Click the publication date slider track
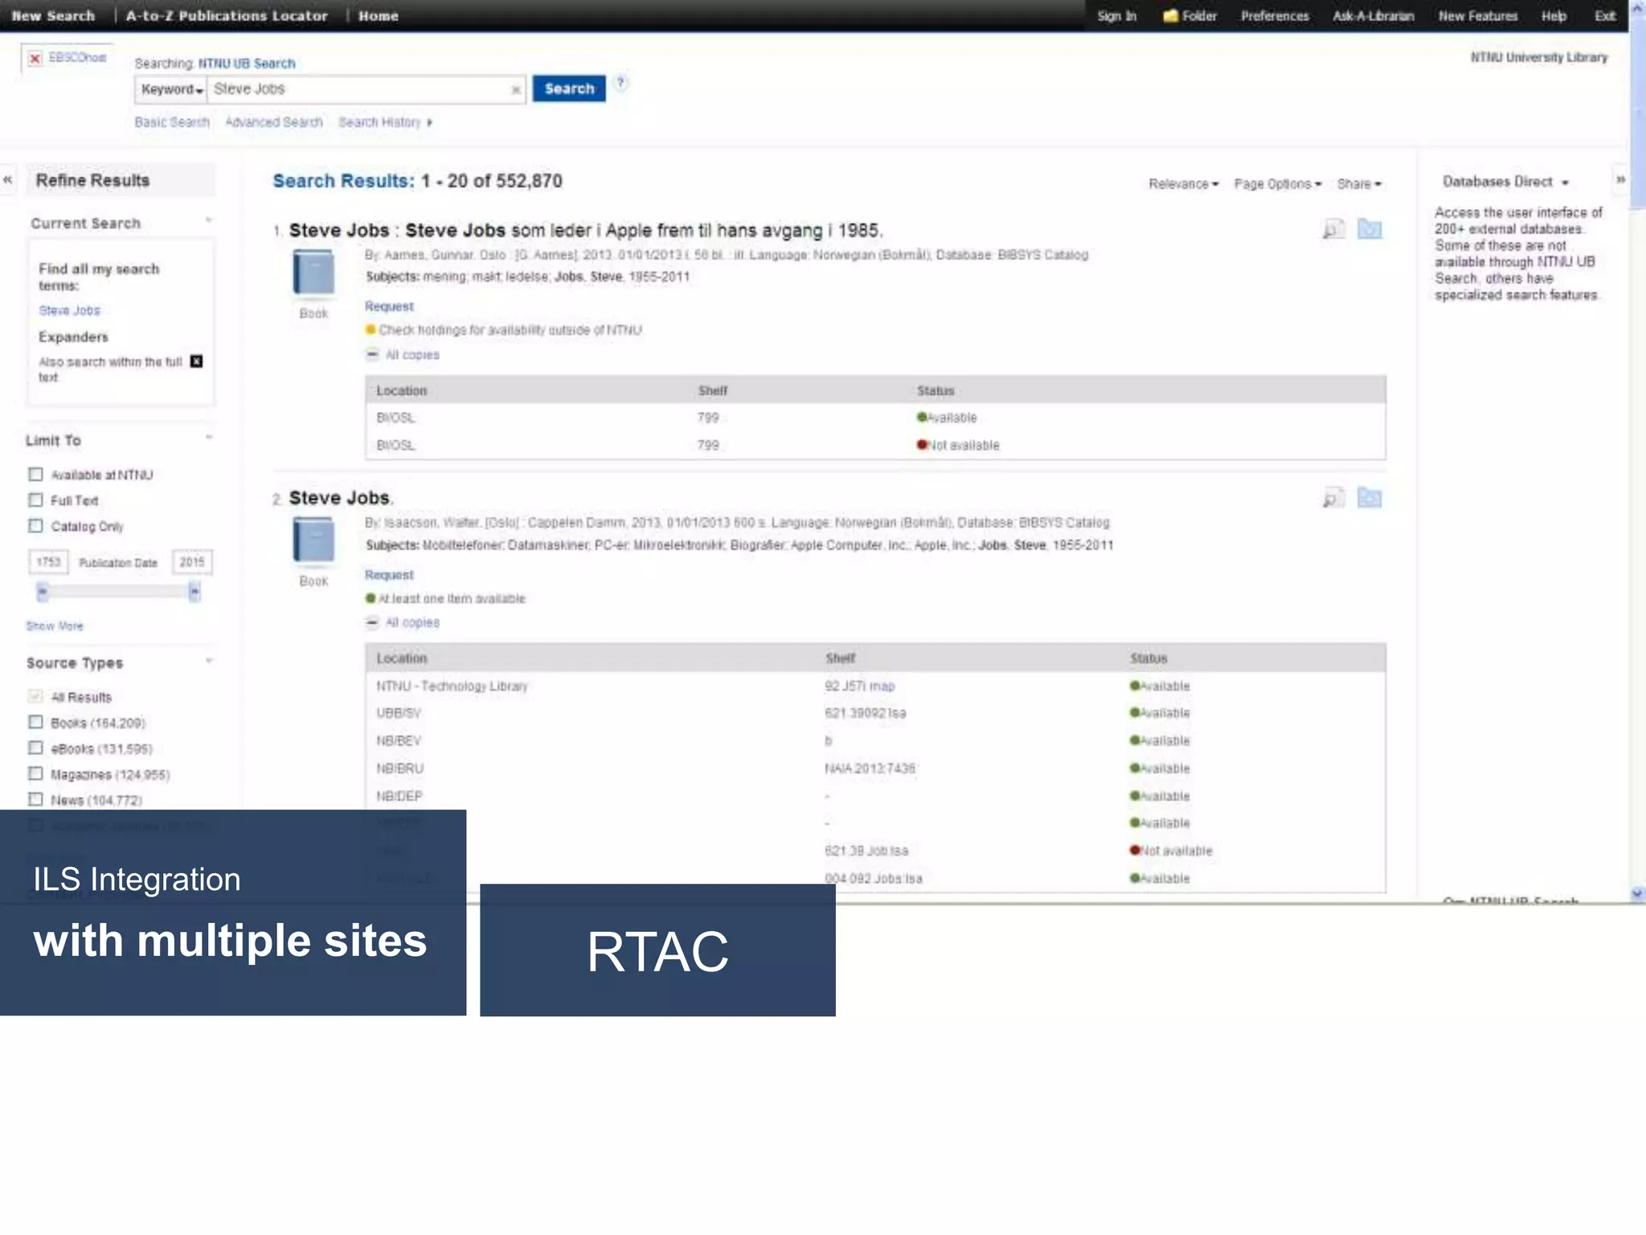Screen dimensions: 1646x1235 pyautogui.click(x=118, y=593)
